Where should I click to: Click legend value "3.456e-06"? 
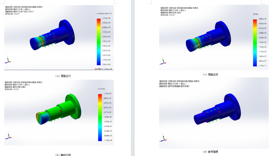262,24
